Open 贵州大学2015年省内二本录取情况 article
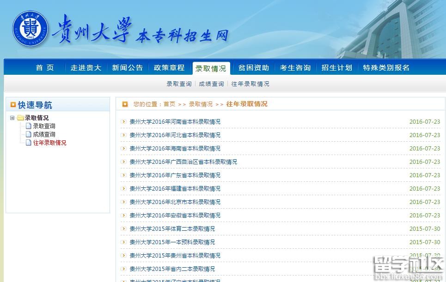The height and width of the screenshot is (282, 446). [x=172, y=269]
